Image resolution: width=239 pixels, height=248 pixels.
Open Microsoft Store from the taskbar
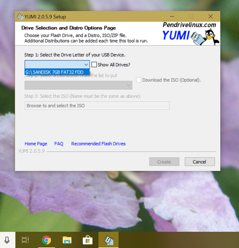(x=87, y=240)
